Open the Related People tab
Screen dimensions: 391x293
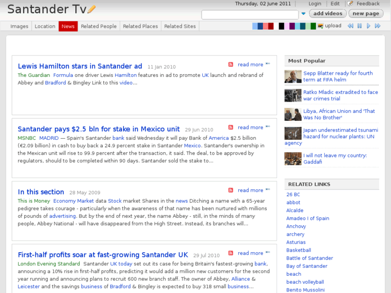point(98,26)
